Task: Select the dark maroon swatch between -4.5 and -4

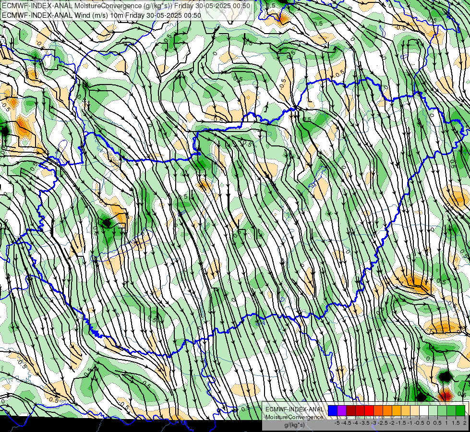Action: 351,410
